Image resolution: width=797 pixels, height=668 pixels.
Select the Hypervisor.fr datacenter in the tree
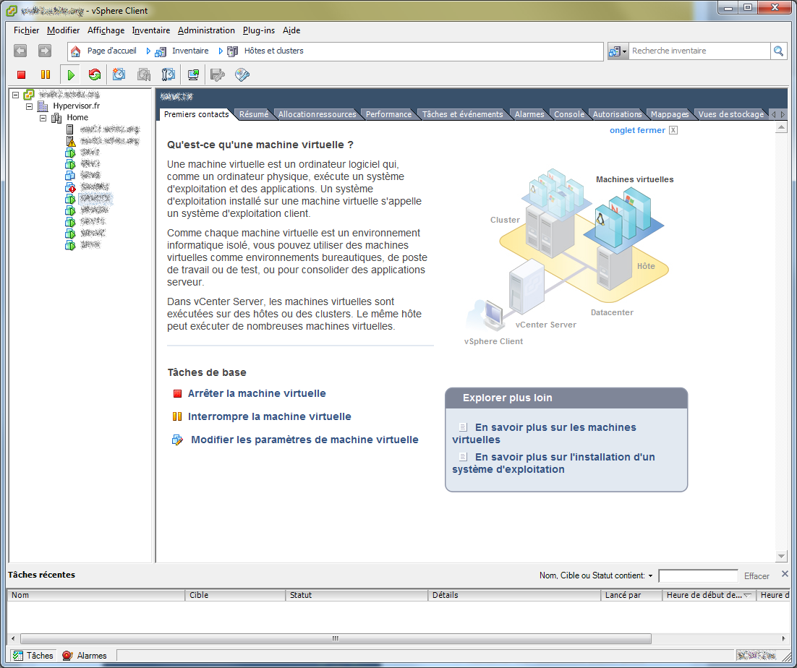(76, 106)
